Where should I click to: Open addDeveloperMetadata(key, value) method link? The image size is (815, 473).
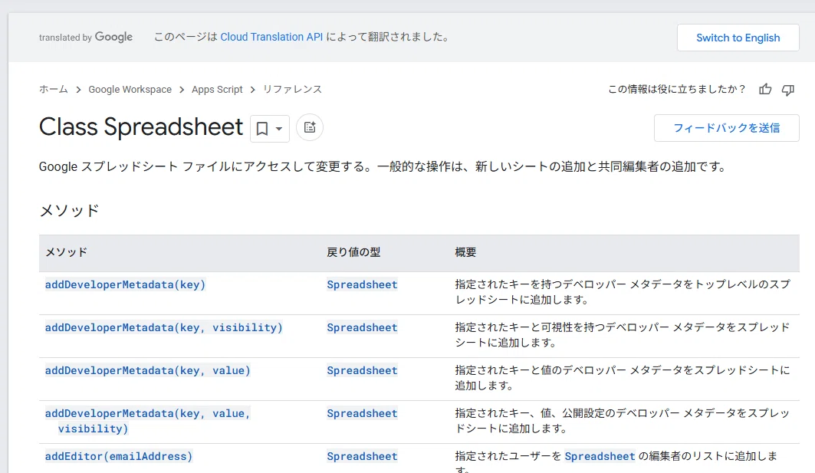[148, 370]
